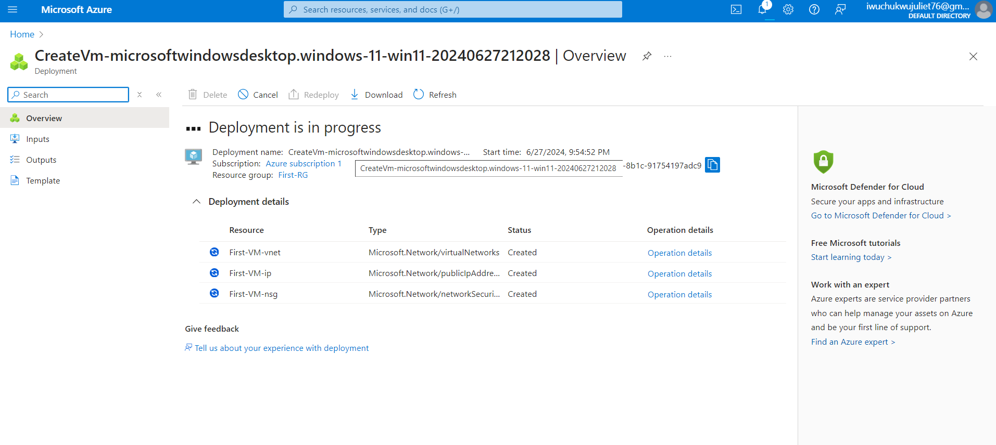Select the First-VM-ip resource name
The height and width of the screenshot is (445, 996).
250,273
